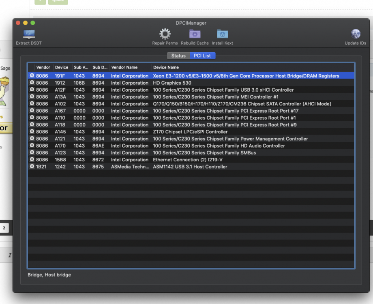
Task: Select the USB 3.0 xHCI Controller row
Action: pyautogui.click(x=191, y=90)
